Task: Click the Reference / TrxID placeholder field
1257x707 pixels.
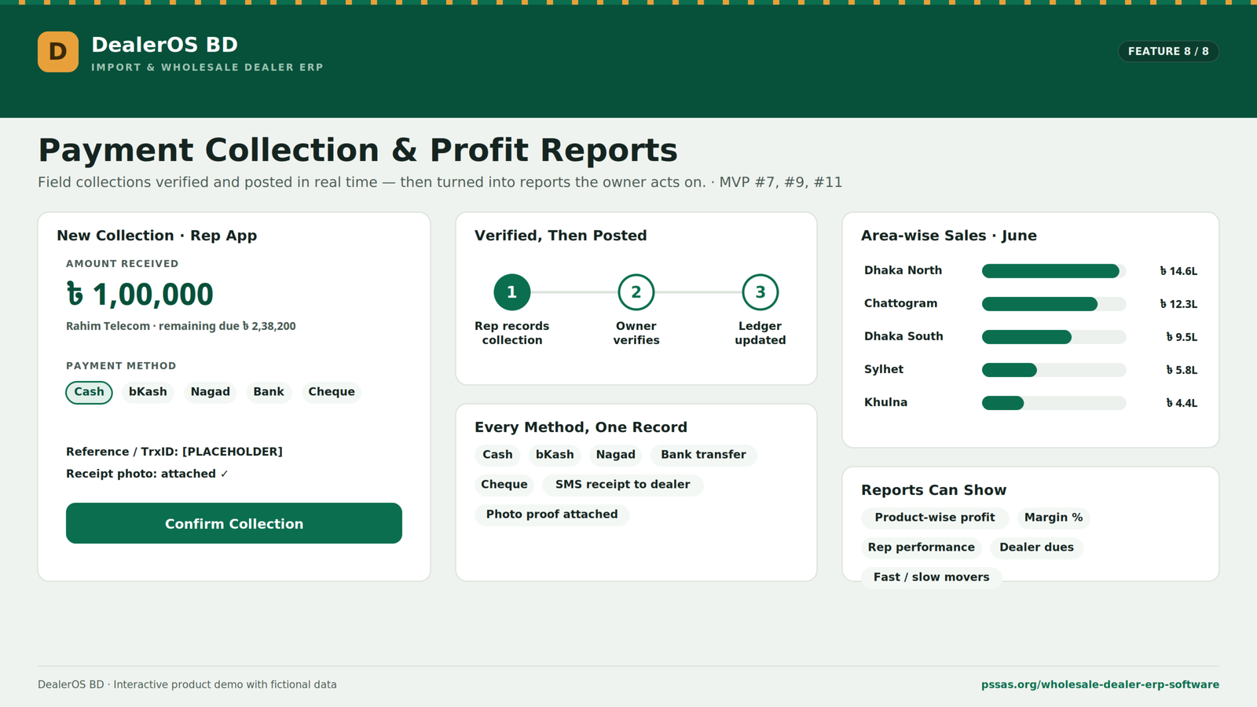Action: pyautogui.click(x=174, y=452)
